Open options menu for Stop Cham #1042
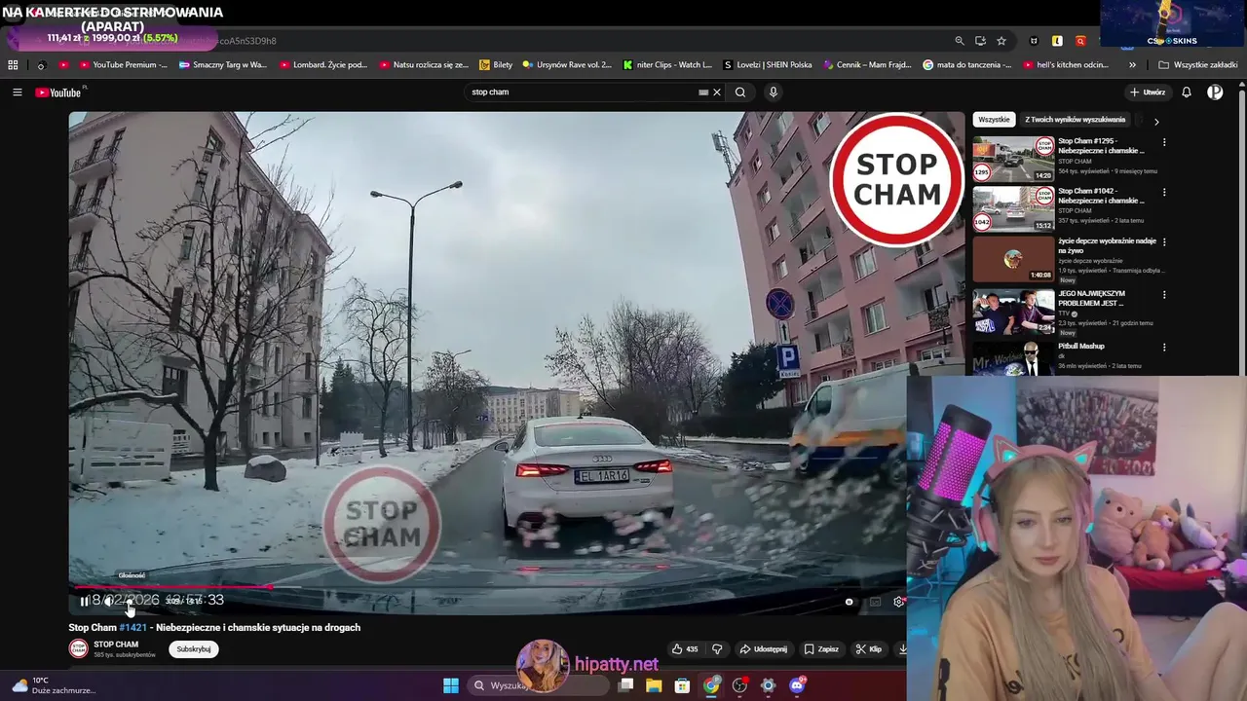This screenshot has height=701, width=1247. [1164, 192]
